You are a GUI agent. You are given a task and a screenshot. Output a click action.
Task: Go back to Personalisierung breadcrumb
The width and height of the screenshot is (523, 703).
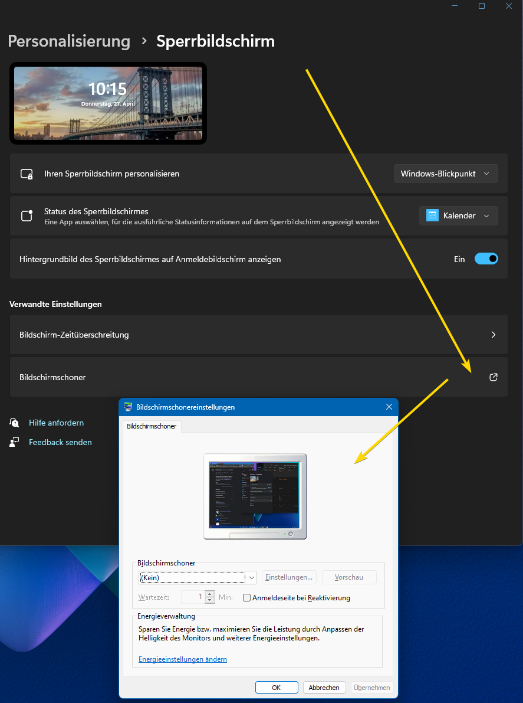pos(70,41)
